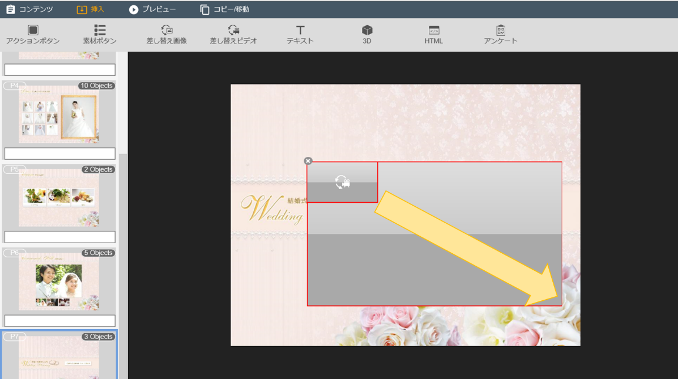Start the プレビュー playback

click(x=152, y=9)
